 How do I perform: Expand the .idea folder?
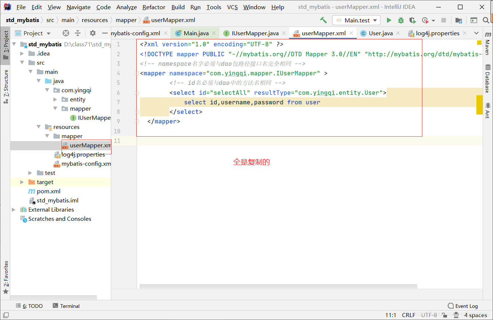pyautogui.click(x=22, y=54)
